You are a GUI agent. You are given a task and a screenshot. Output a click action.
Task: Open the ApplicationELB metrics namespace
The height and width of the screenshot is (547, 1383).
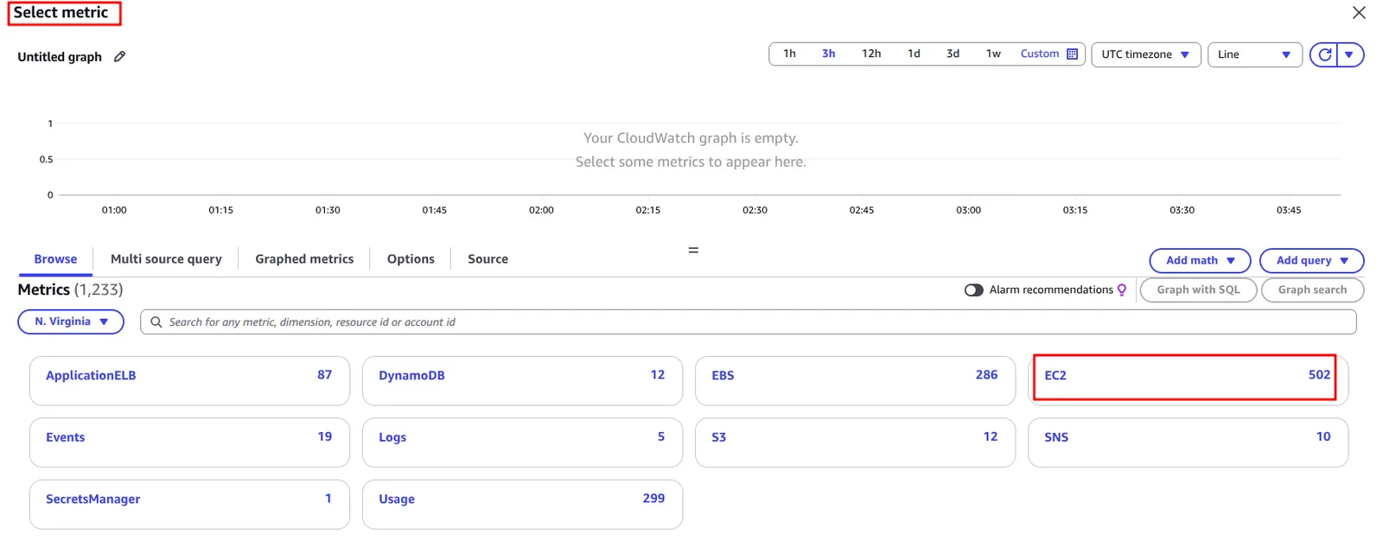click(189, 380)
